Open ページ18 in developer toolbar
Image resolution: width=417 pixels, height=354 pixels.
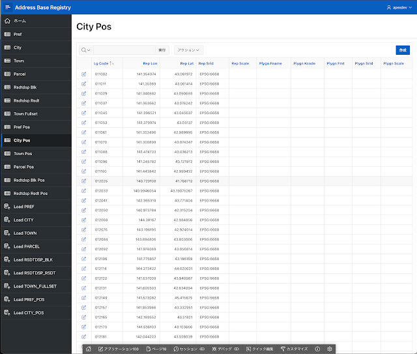[x=156, y=349]
